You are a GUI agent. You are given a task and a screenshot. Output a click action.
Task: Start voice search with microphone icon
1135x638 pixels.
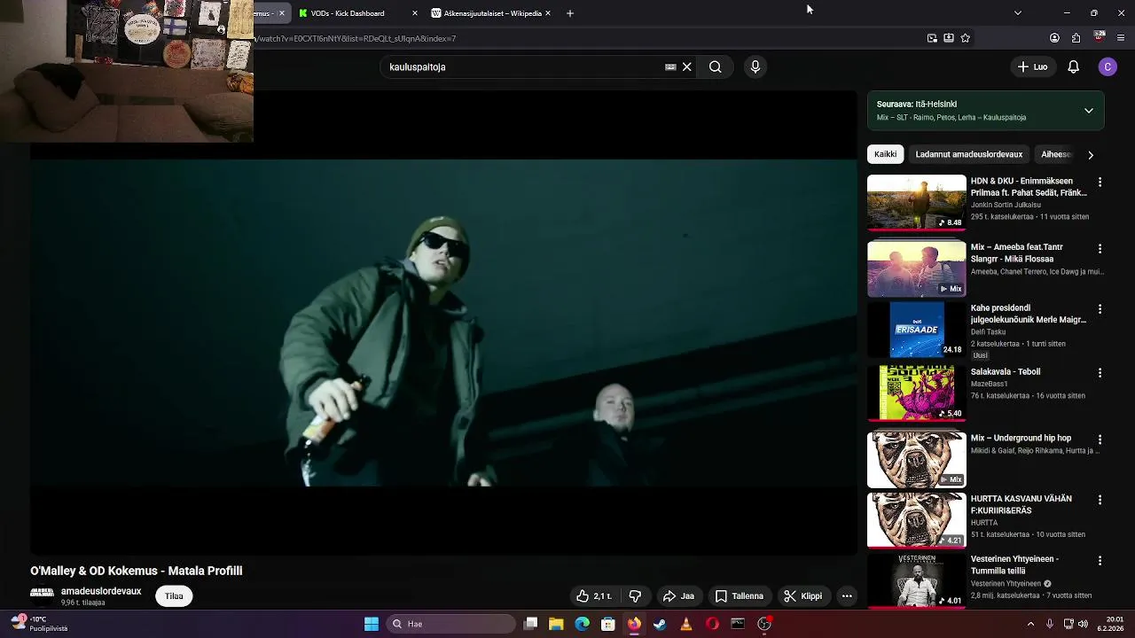755,66
